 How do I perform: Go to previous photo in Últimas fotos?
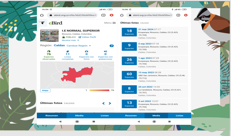[103, 103]
